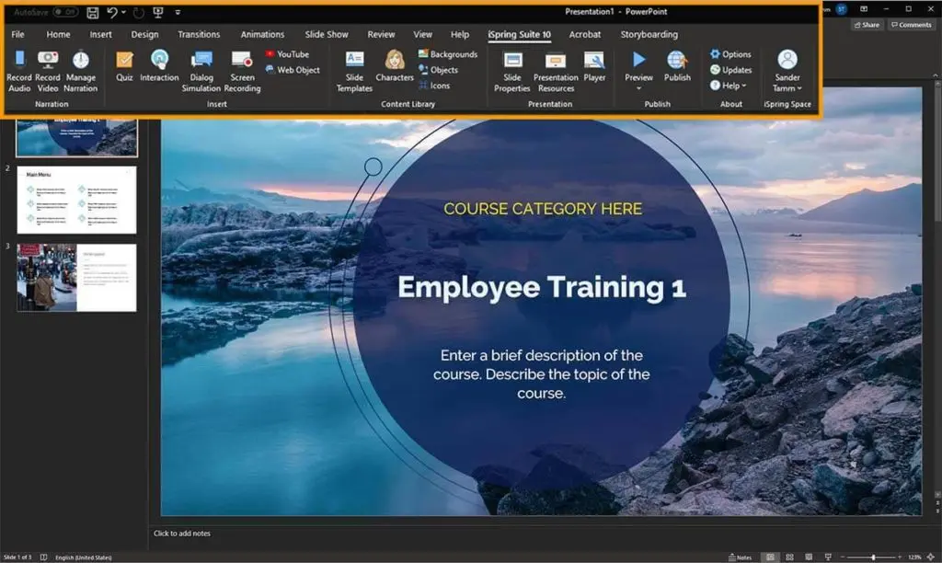Insert an Interaction
942x563 pixels.
click(x=159, y=66)
